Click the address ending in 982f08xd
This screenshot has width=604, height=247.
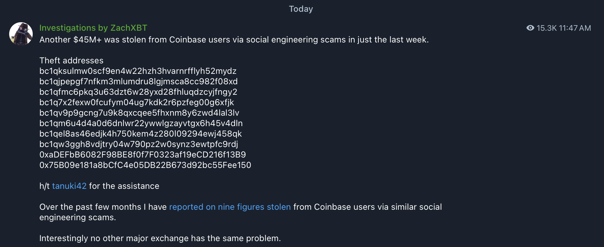[x=138, y=81]
